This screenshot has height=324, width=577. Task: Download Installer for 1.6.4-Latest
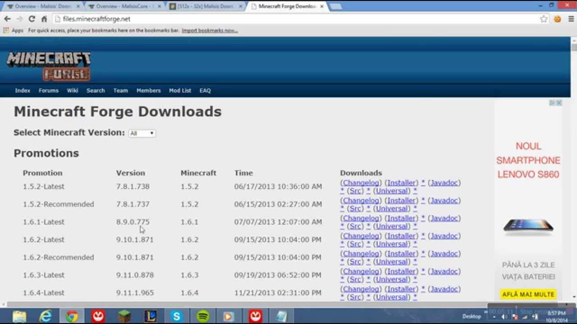point(402,289)
